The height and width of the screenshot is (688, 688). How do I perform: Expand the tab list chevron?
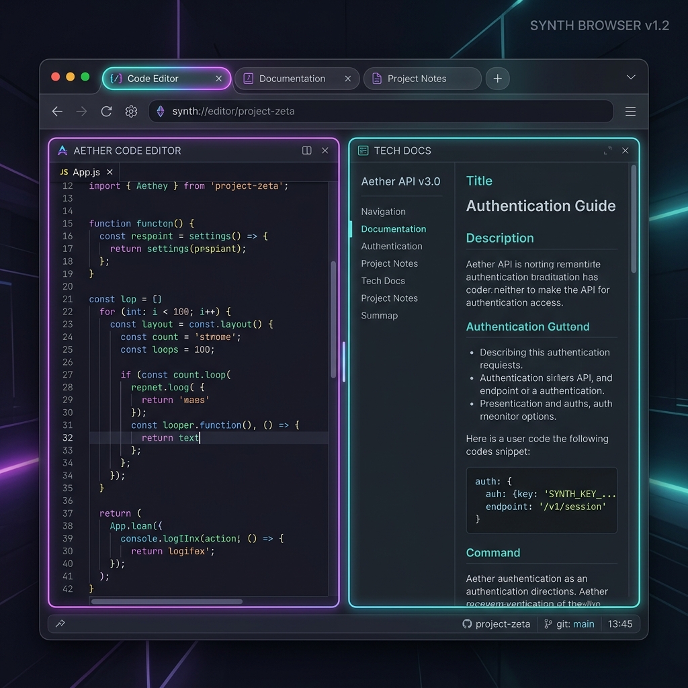click(631, 77)
